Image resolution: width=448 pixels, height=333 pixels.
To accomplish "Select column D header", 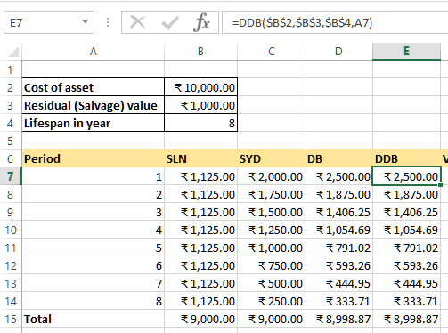I will coord(338,52).
